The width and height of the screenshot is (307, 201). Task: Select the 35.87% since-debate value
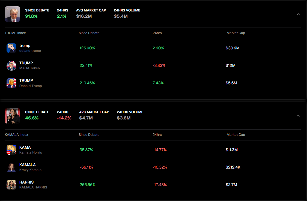[86, 150]
